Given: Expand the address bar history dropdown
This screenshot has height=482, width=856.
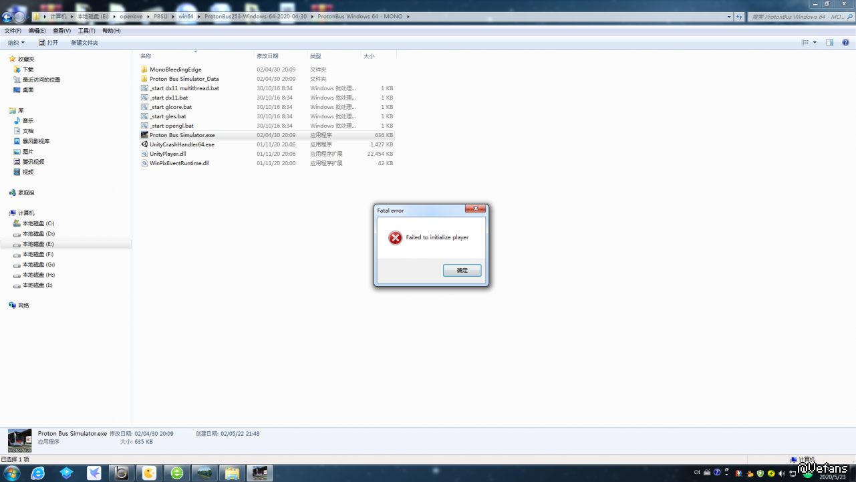Looking at the screenshot, I should point(729,17).
